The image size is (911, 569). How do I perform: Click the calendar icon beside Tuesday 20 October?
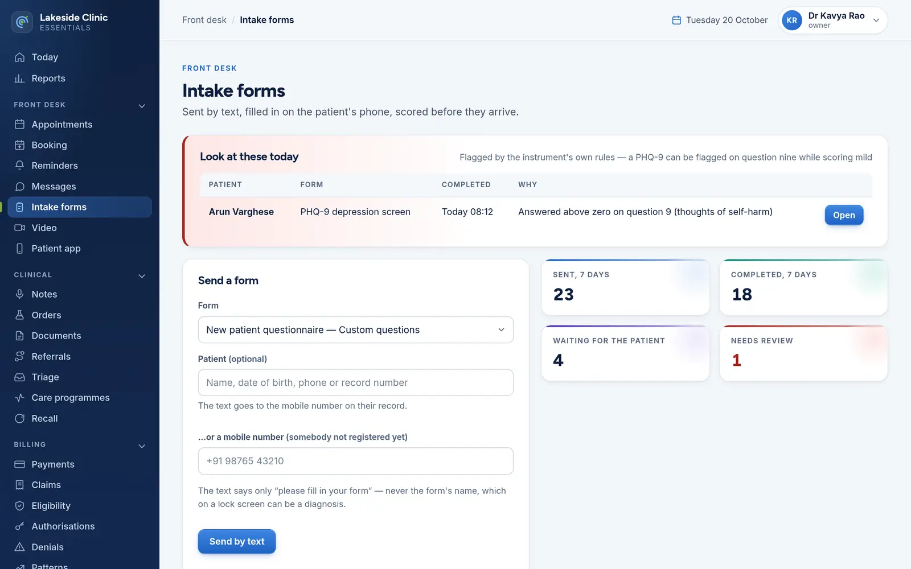676,20
